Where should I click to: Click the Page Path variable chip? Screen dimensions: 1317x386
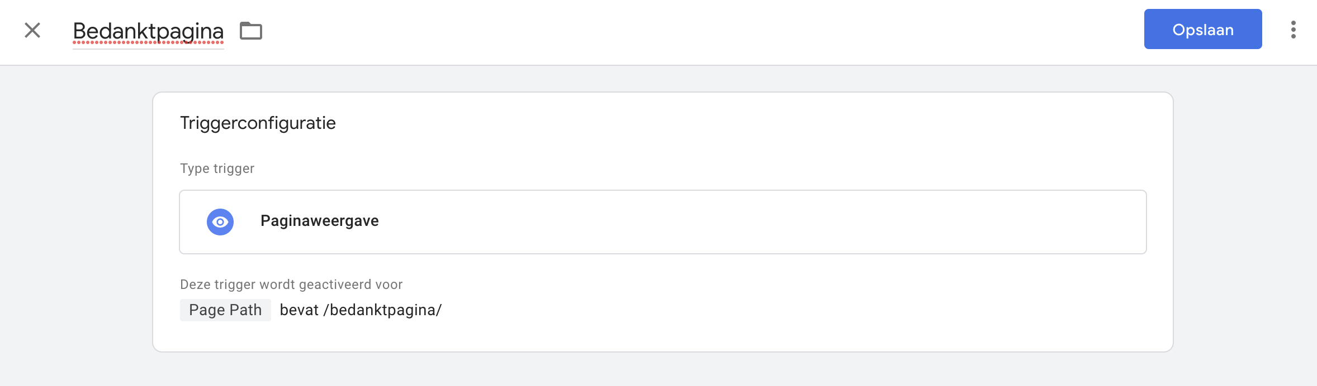click(x=225, y=310)
